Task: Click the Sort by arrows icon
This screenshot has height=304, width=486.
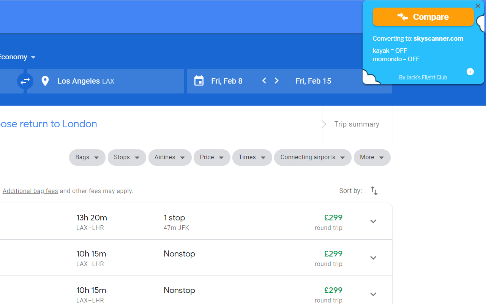Action: (374, 190)
